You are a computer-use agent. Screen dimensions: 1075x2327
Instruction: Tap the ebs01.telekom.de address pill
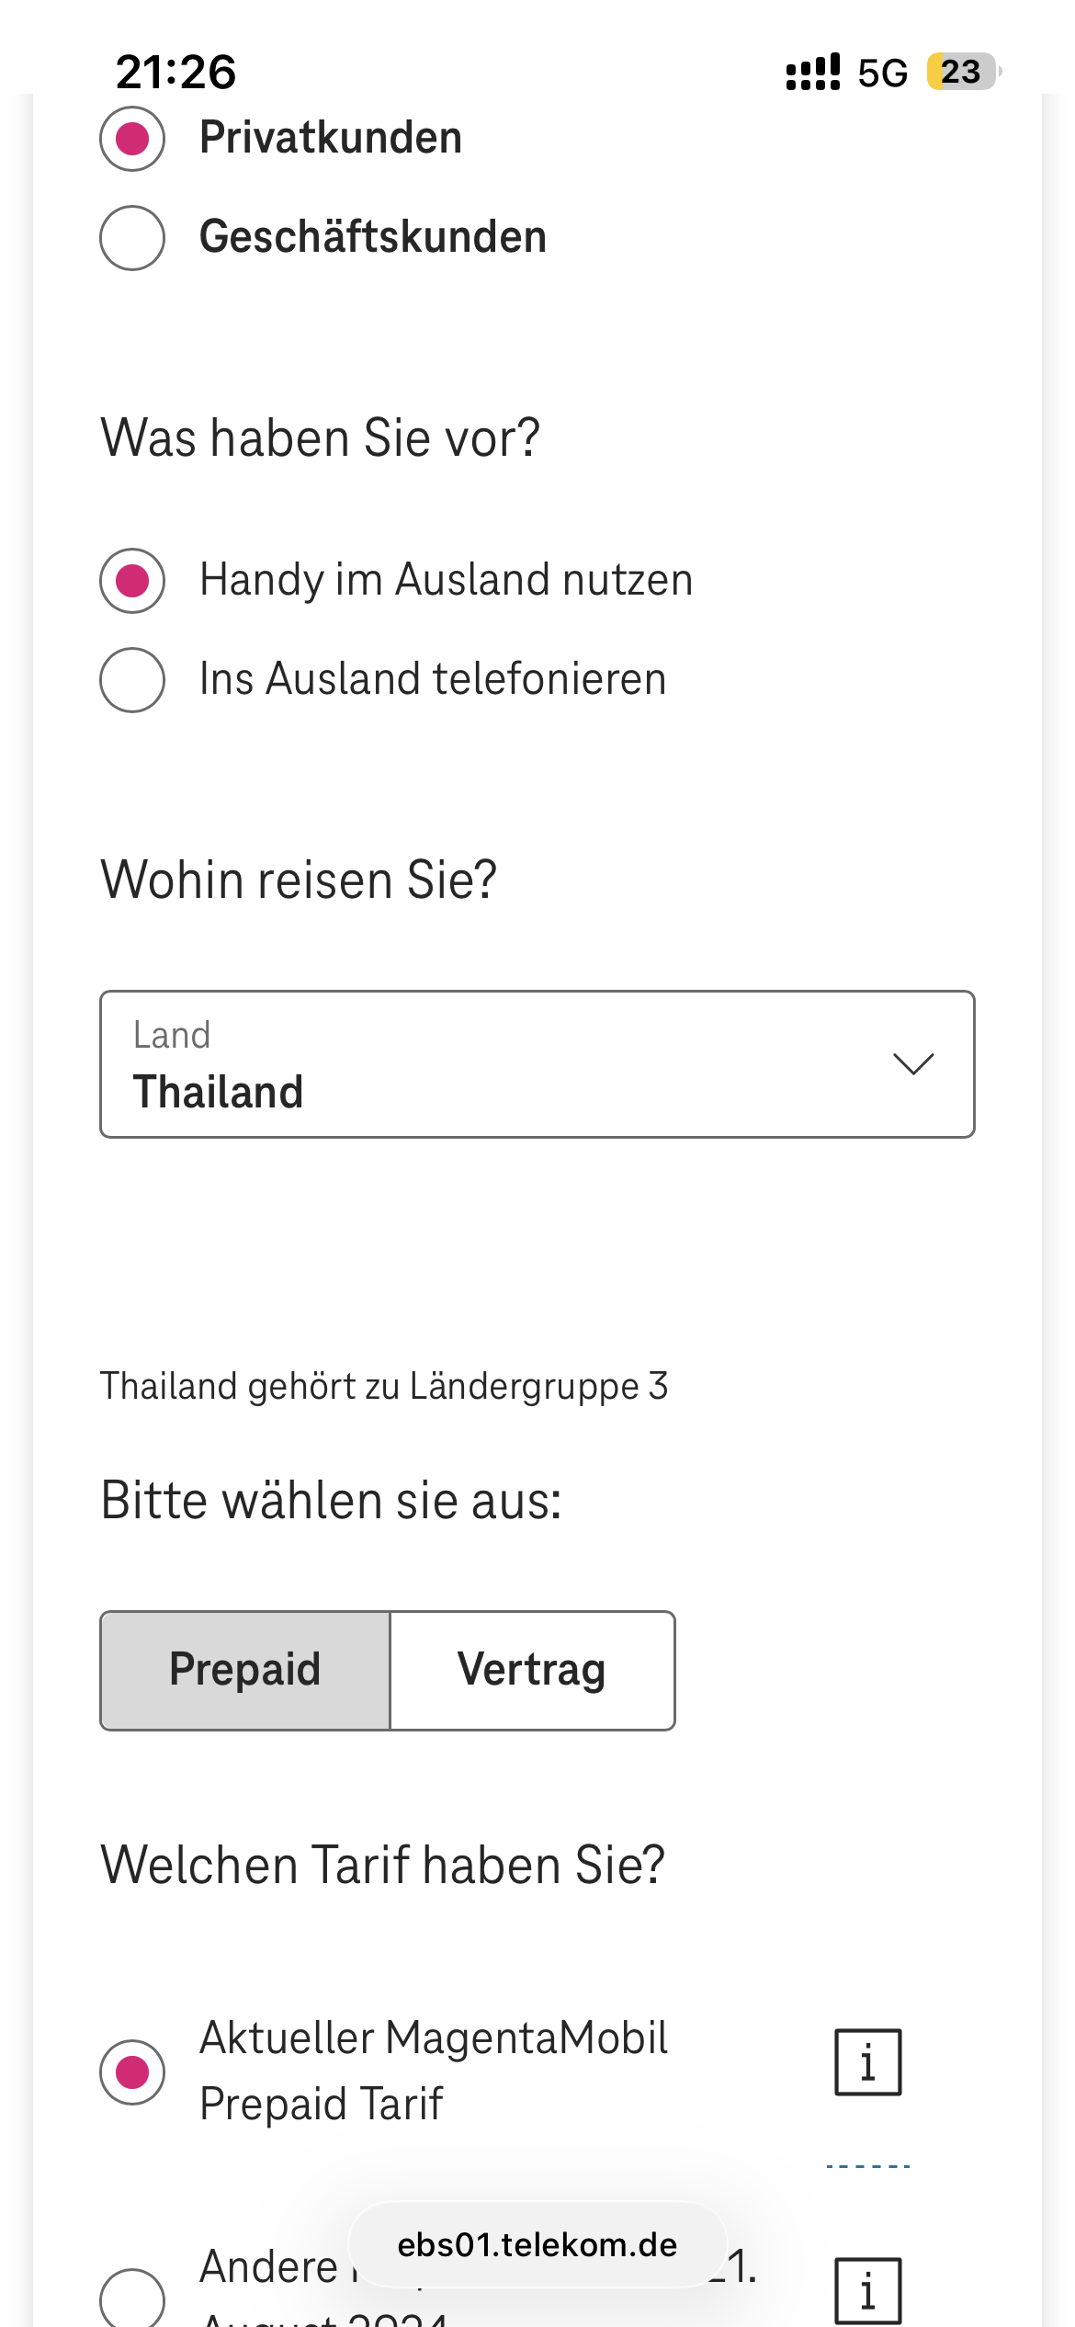coord(537,2244)
